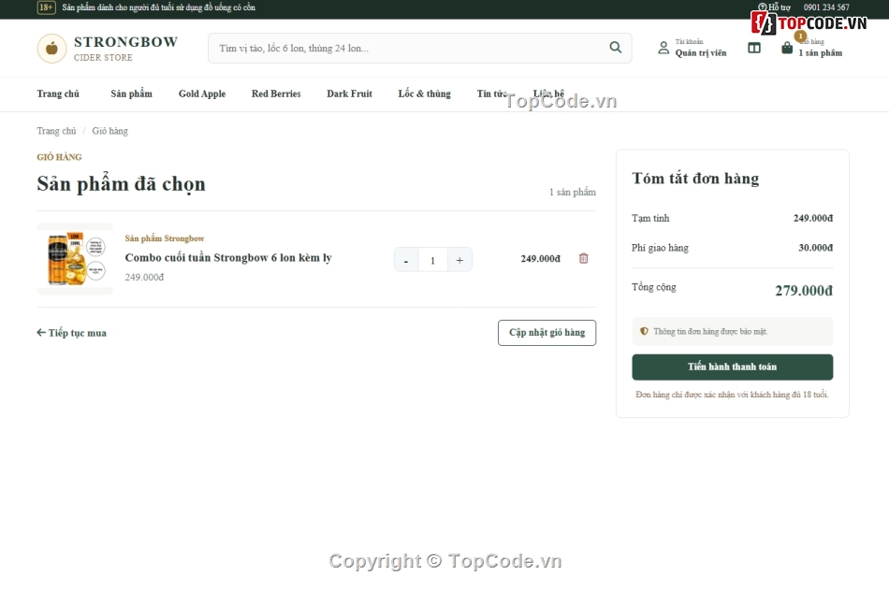Open the Tin tức menu item

(491, 94)
